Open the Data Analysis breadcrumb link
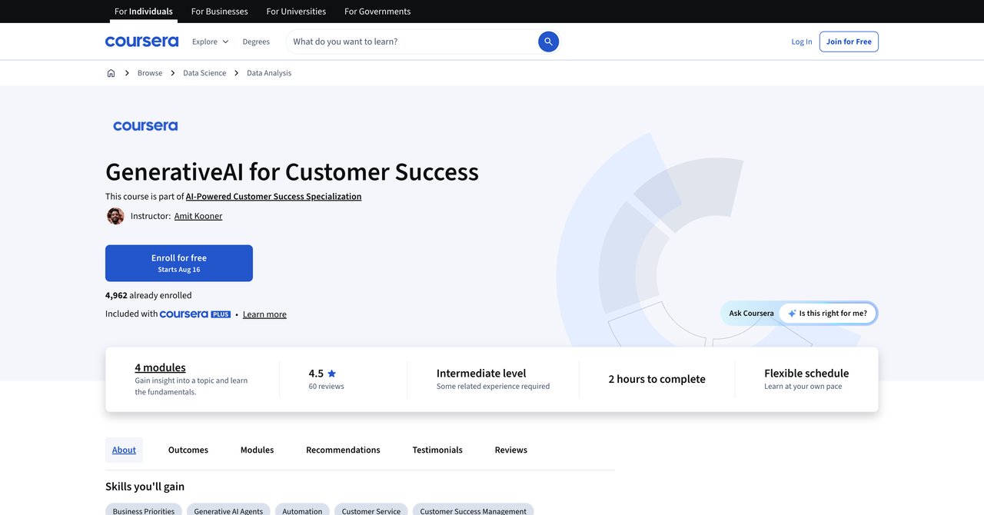This screenshot has width=984, height=515. tap(269, 73)
